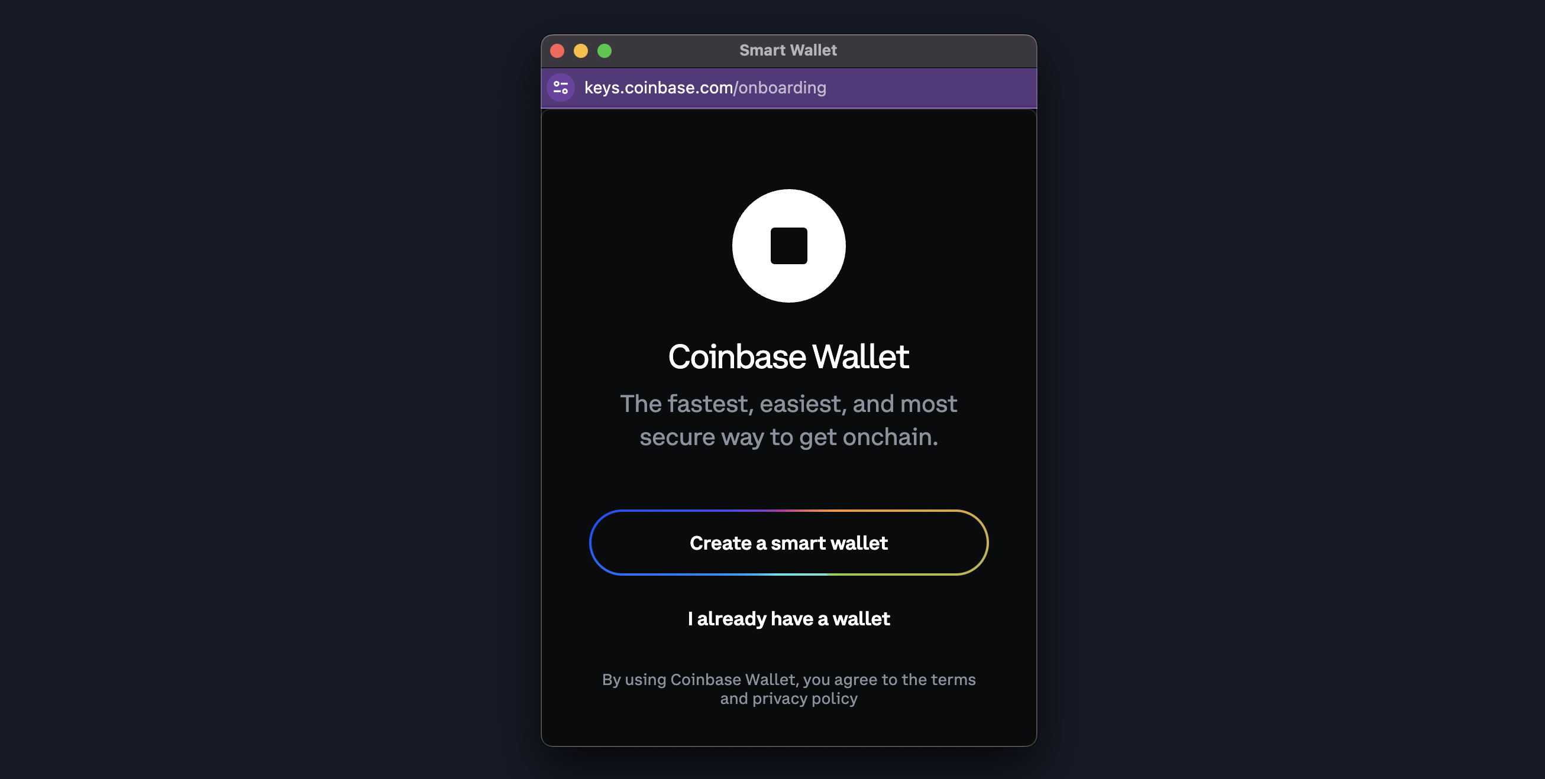Click the browser address bar icon
1545x779 pixels.
(x=563, y=87)
